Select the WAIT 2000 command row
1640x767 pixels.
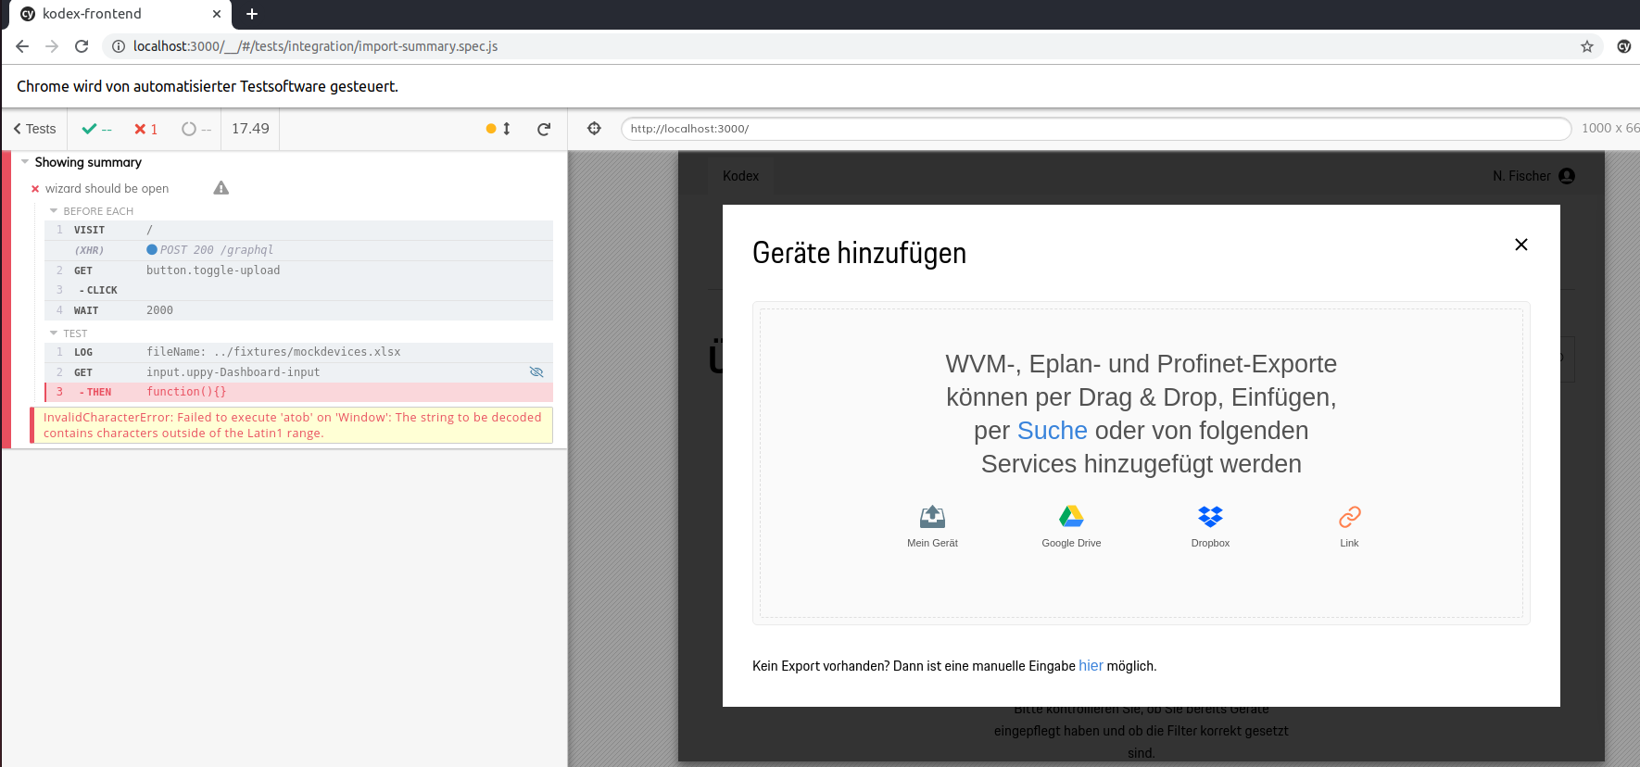click(x=298, y=310)
